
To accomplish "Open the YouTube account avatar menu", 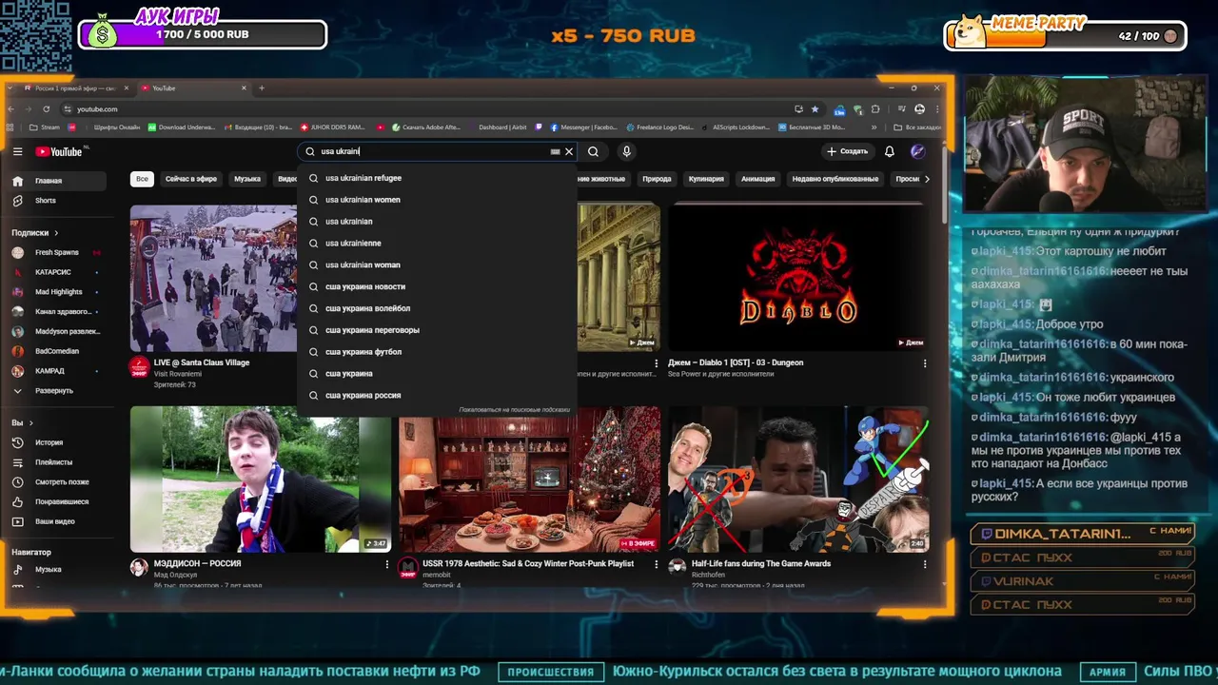I will (917, 151).
